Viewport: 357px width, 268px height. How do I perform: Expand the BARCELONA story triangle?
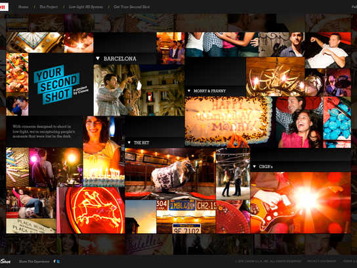98,58
